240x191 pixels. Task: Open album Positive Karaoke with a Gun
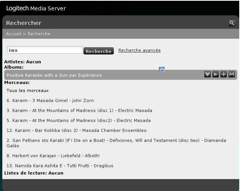(54, 75)
